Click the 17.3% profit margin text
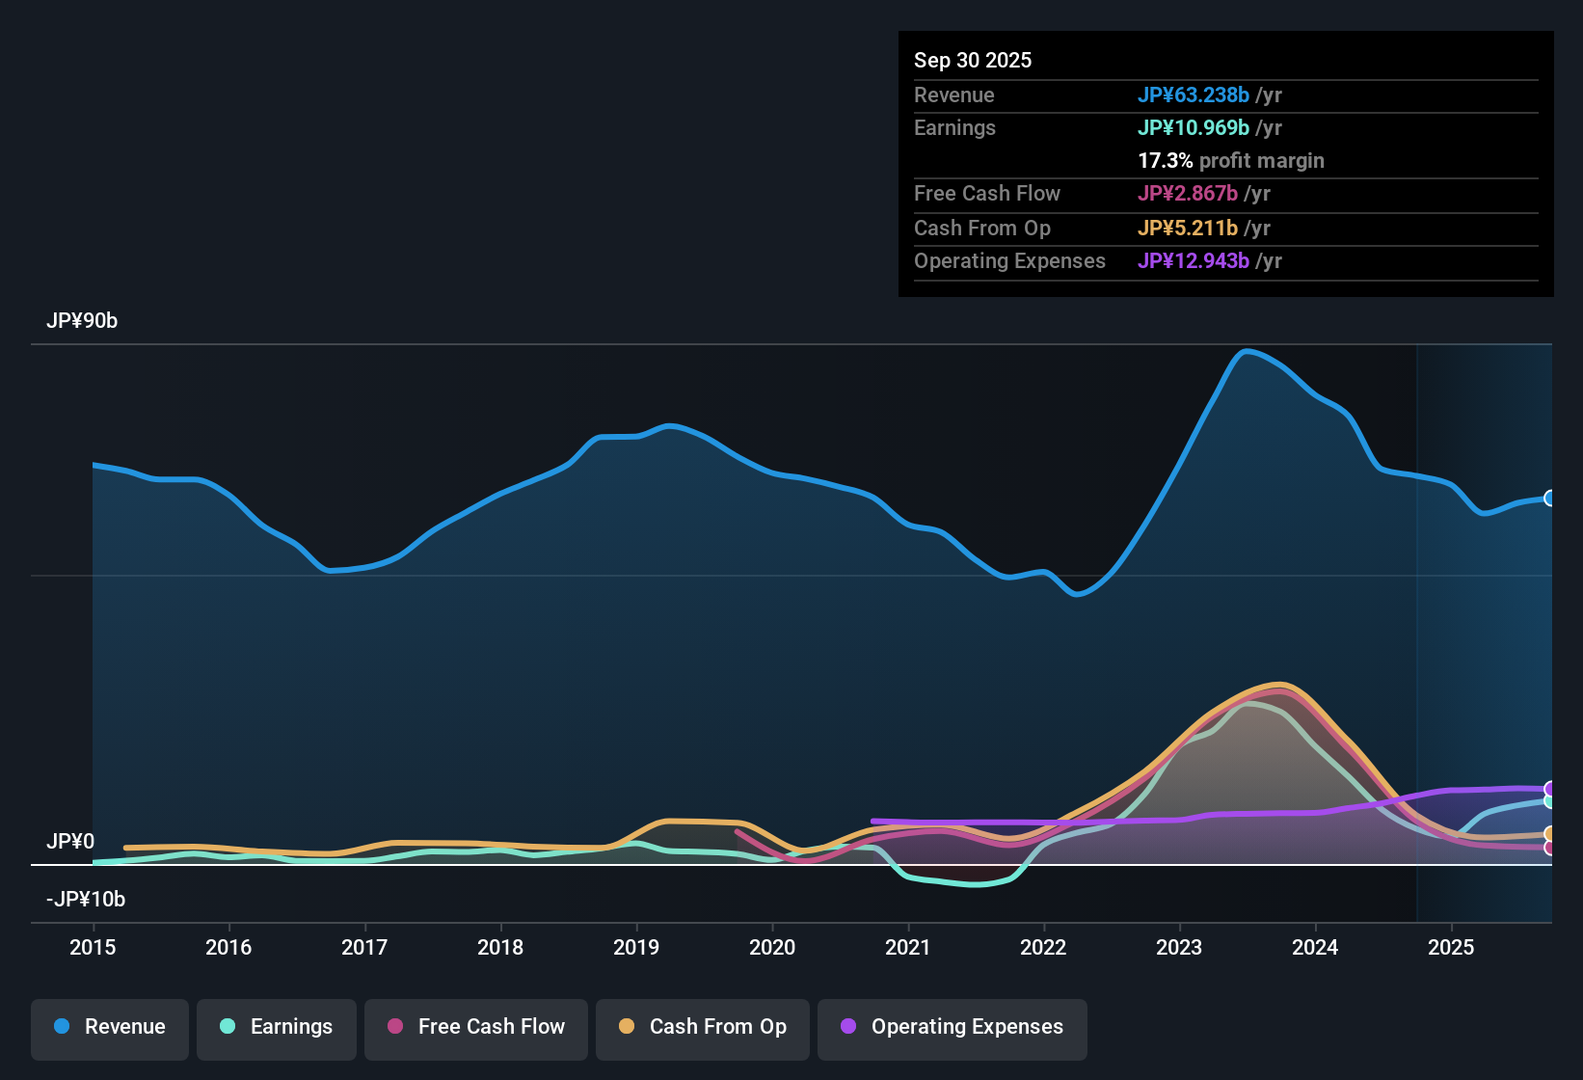1583x1080 pixels. [1231, 161]
